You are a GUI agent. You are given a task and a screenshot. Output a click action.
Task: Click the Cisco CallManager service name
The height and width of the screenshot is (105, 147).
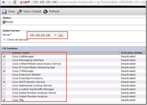click(x=23, y=57)
